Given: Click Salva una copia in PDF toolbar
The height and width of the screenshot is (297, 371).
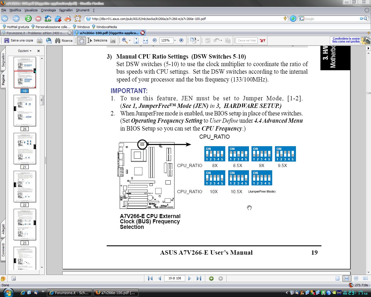Looking at the screenshot, I should 19,41.
